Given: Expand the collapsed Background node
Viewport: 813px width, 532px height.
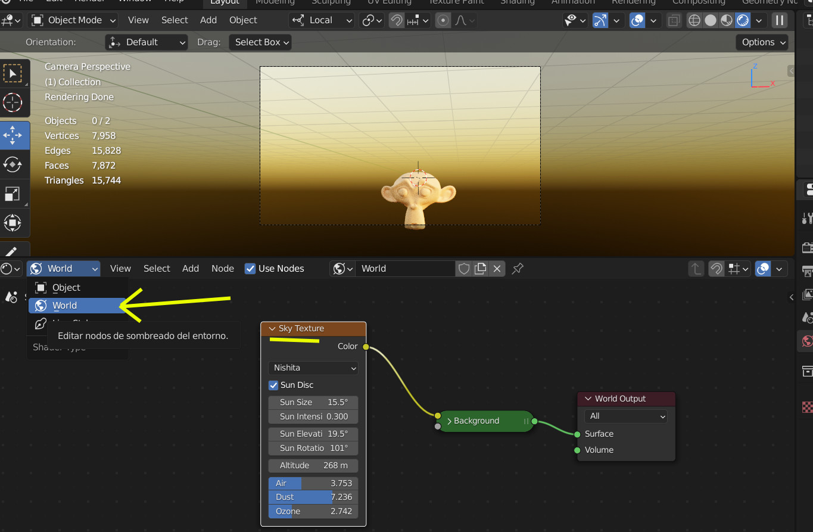Looking at the screenshot, I should pos(450,421).
